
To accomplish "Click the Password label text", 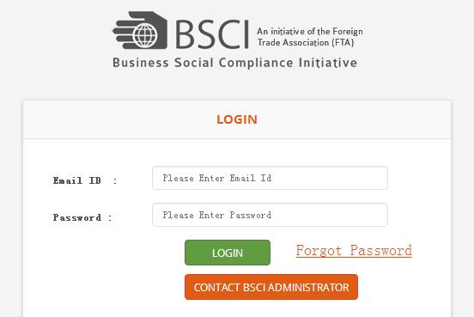I will [77, 217].
